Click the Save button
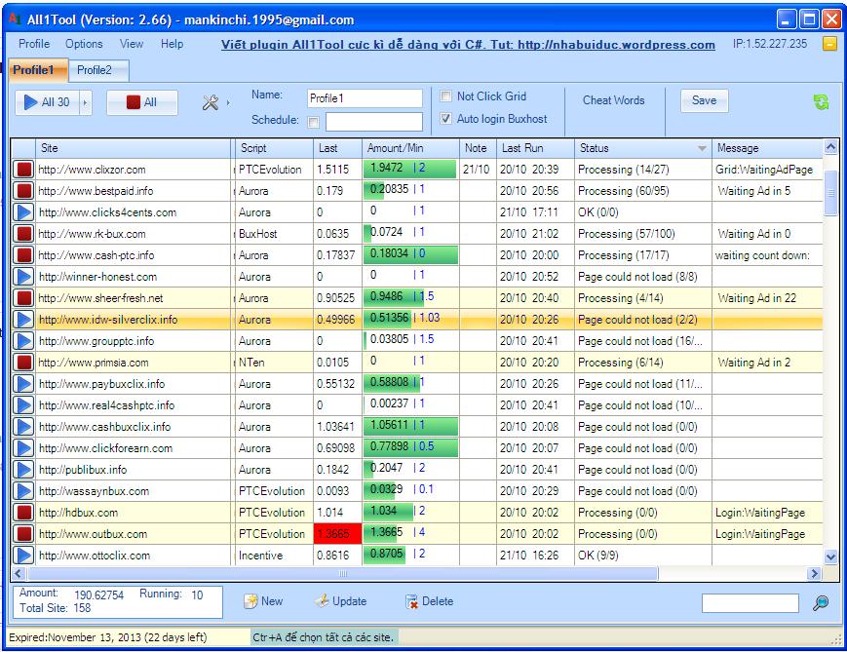847x652 pixels. [704, 100]
